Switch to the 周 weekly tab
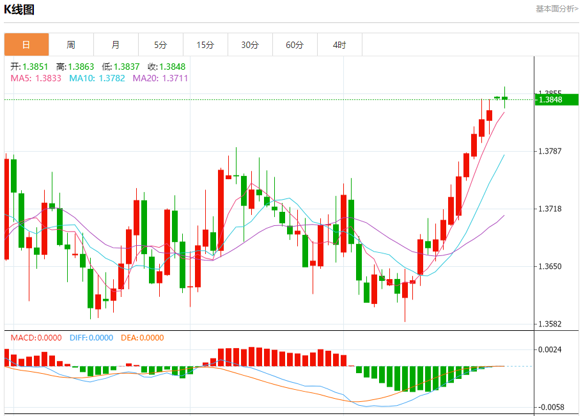This screenshot has width=583, height=416. click(71, 45)
